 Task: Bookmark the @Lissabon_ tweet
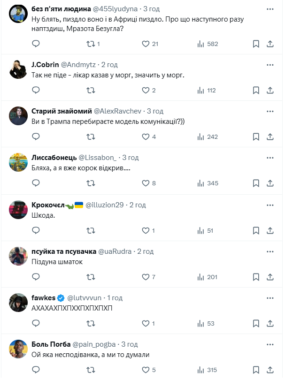tap(256, 183)
